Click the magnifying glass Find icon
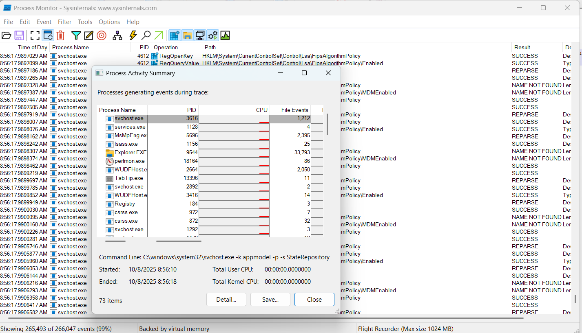The image size is (582, 333). pyautogui.click(x=146, y=35)
